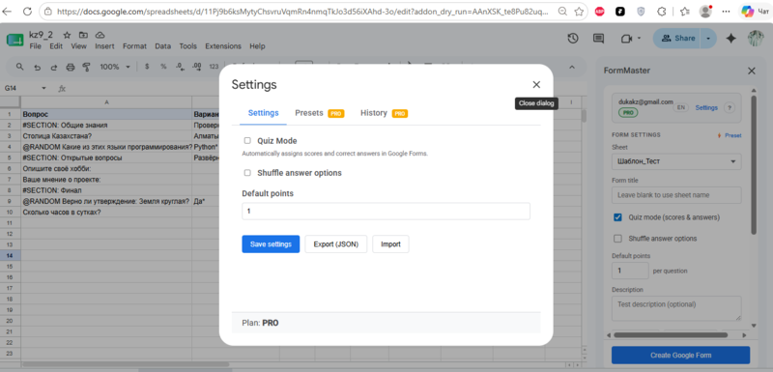
Task: Switch to the History tab
Action: tap(384, 113)
